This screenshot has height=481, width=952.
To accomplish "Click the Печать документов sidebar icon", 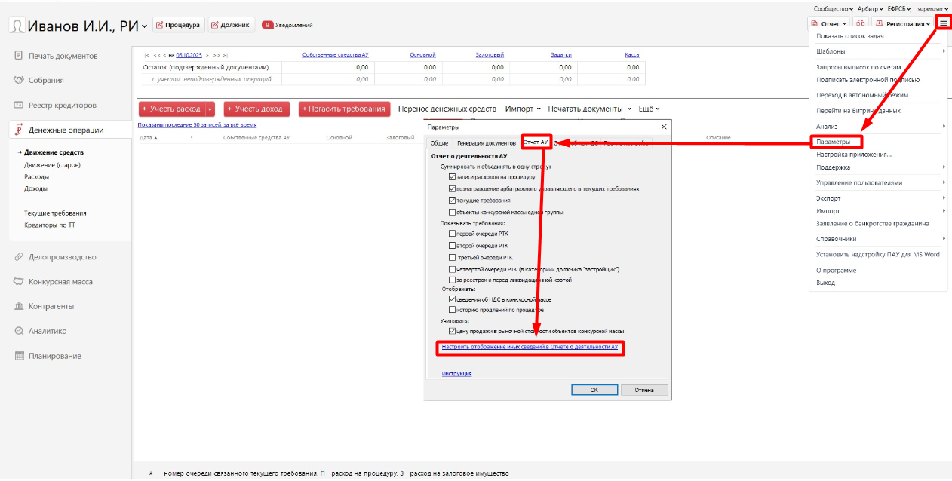I will [19, 56].
